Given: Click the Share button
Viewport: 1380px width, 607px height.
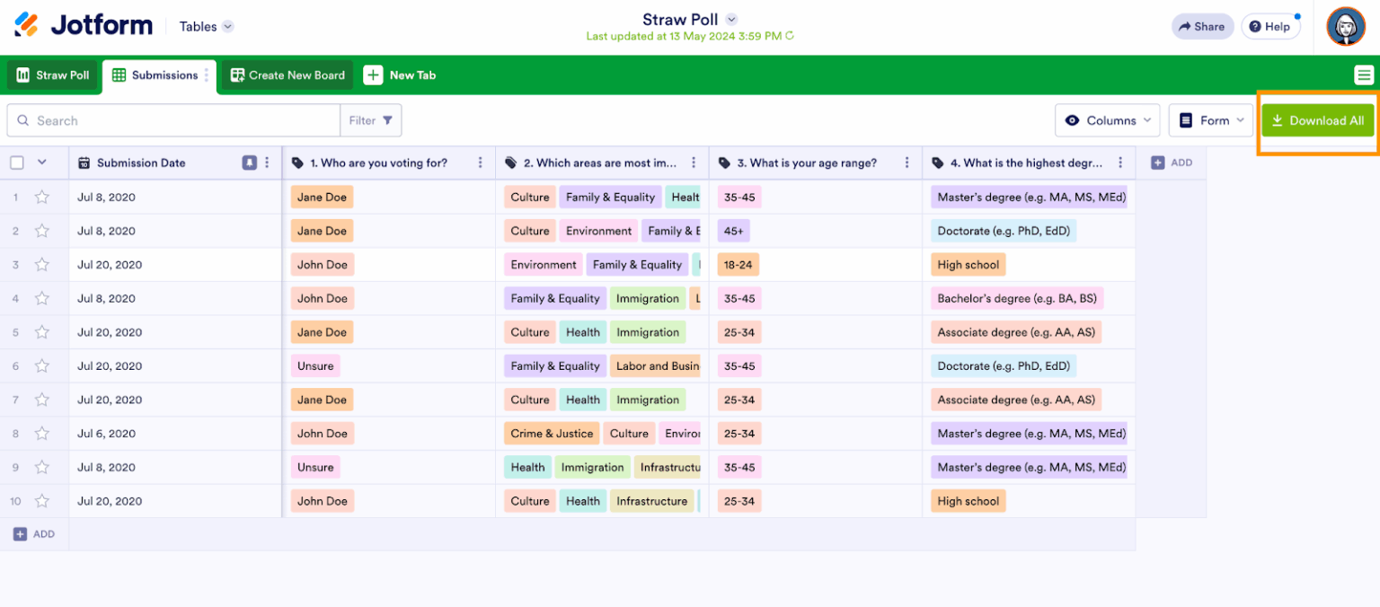Looking at the screenshot, I should [1201, 26].
